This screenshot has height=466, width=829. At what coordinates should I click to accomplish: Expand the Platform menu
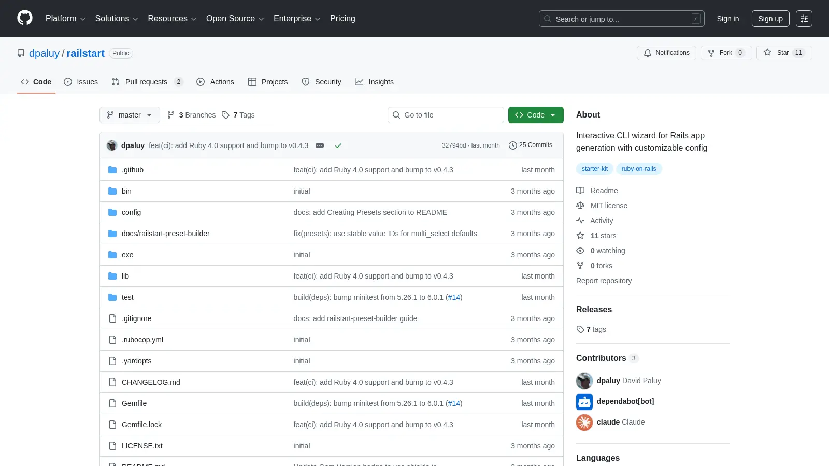coord(65,19)
